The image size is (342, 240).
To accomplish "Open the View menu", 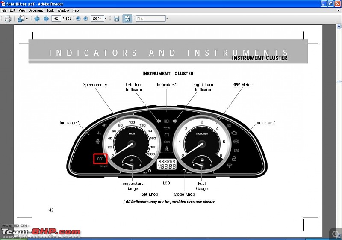I will click(22, 10).
